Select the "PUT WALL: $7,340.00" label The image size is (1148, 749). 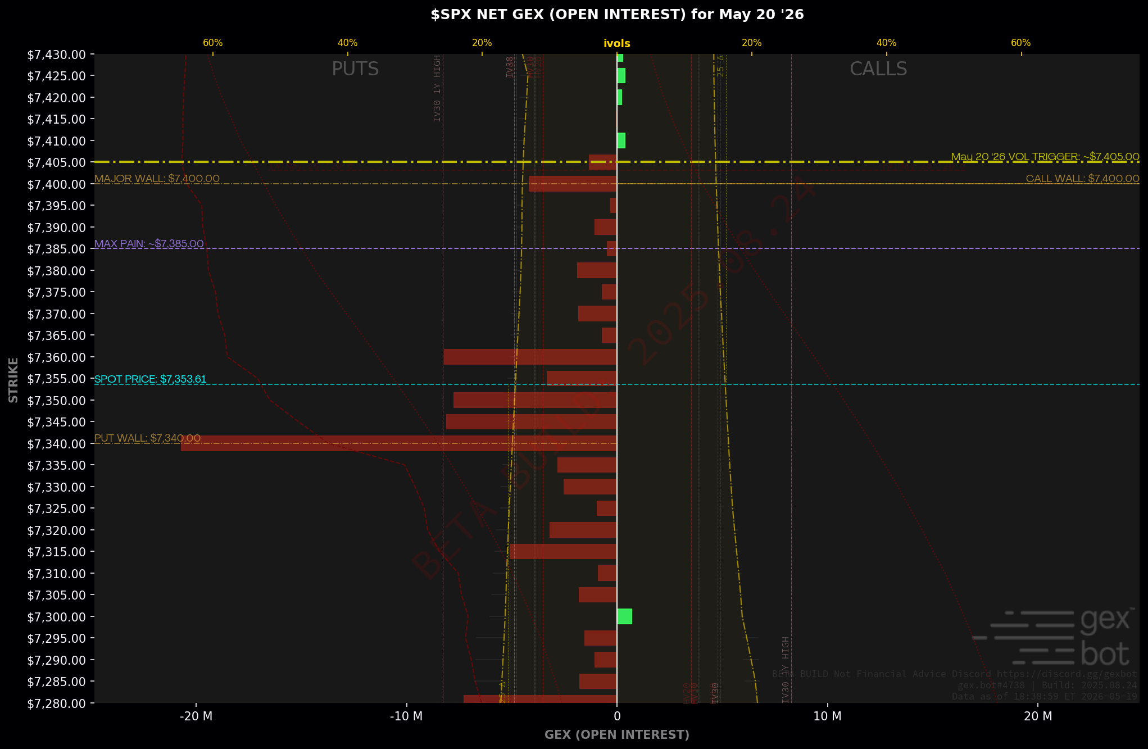tap(147, 438)
